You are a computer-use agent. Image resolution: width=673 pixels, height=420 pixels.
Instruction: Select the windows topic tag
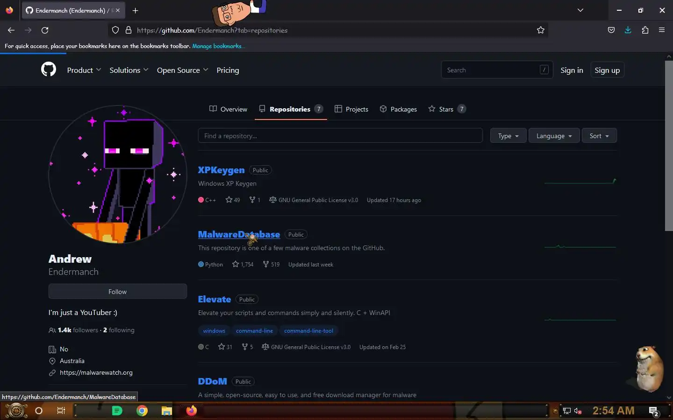pos(214,331)
